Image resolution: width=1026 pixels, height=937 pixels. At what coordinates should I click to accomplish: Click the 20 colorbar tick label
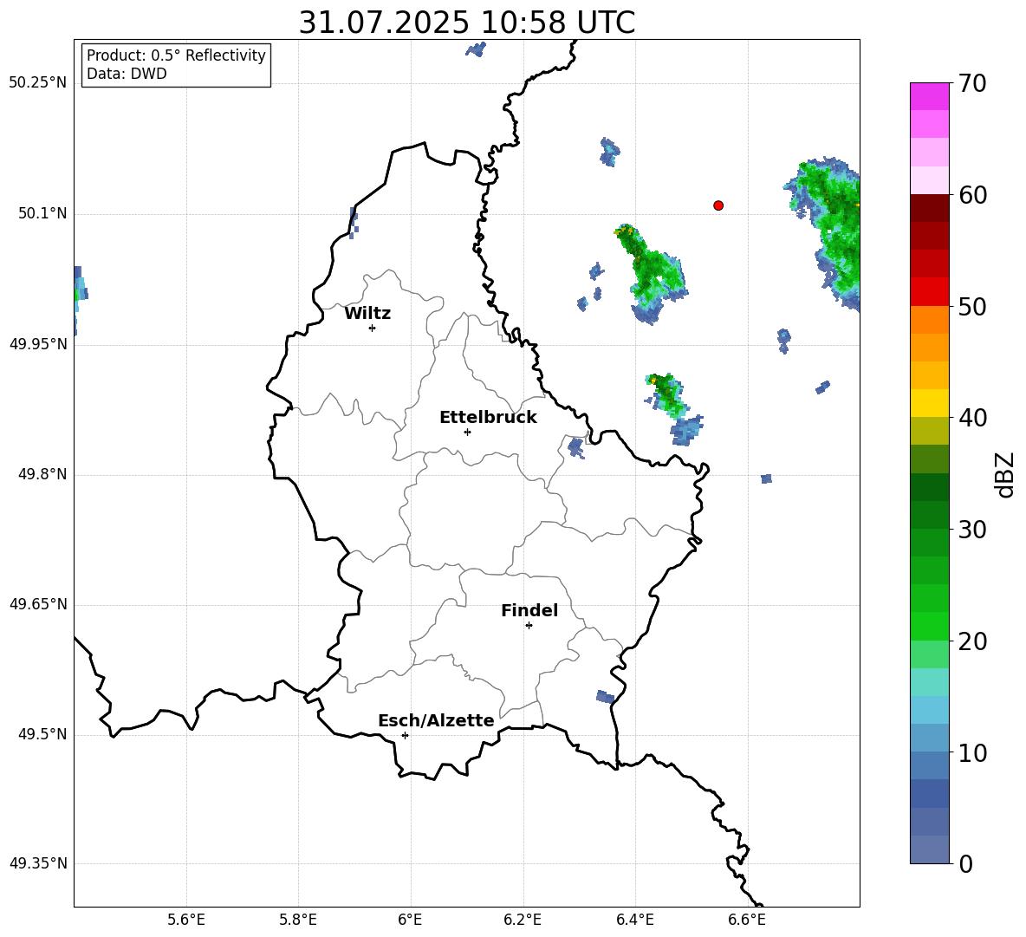(972, 641)
